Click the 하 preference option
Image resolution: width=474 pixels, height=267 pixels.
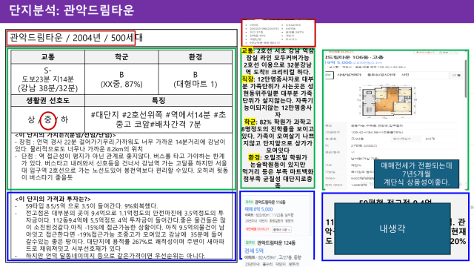(x=64, y=119)
